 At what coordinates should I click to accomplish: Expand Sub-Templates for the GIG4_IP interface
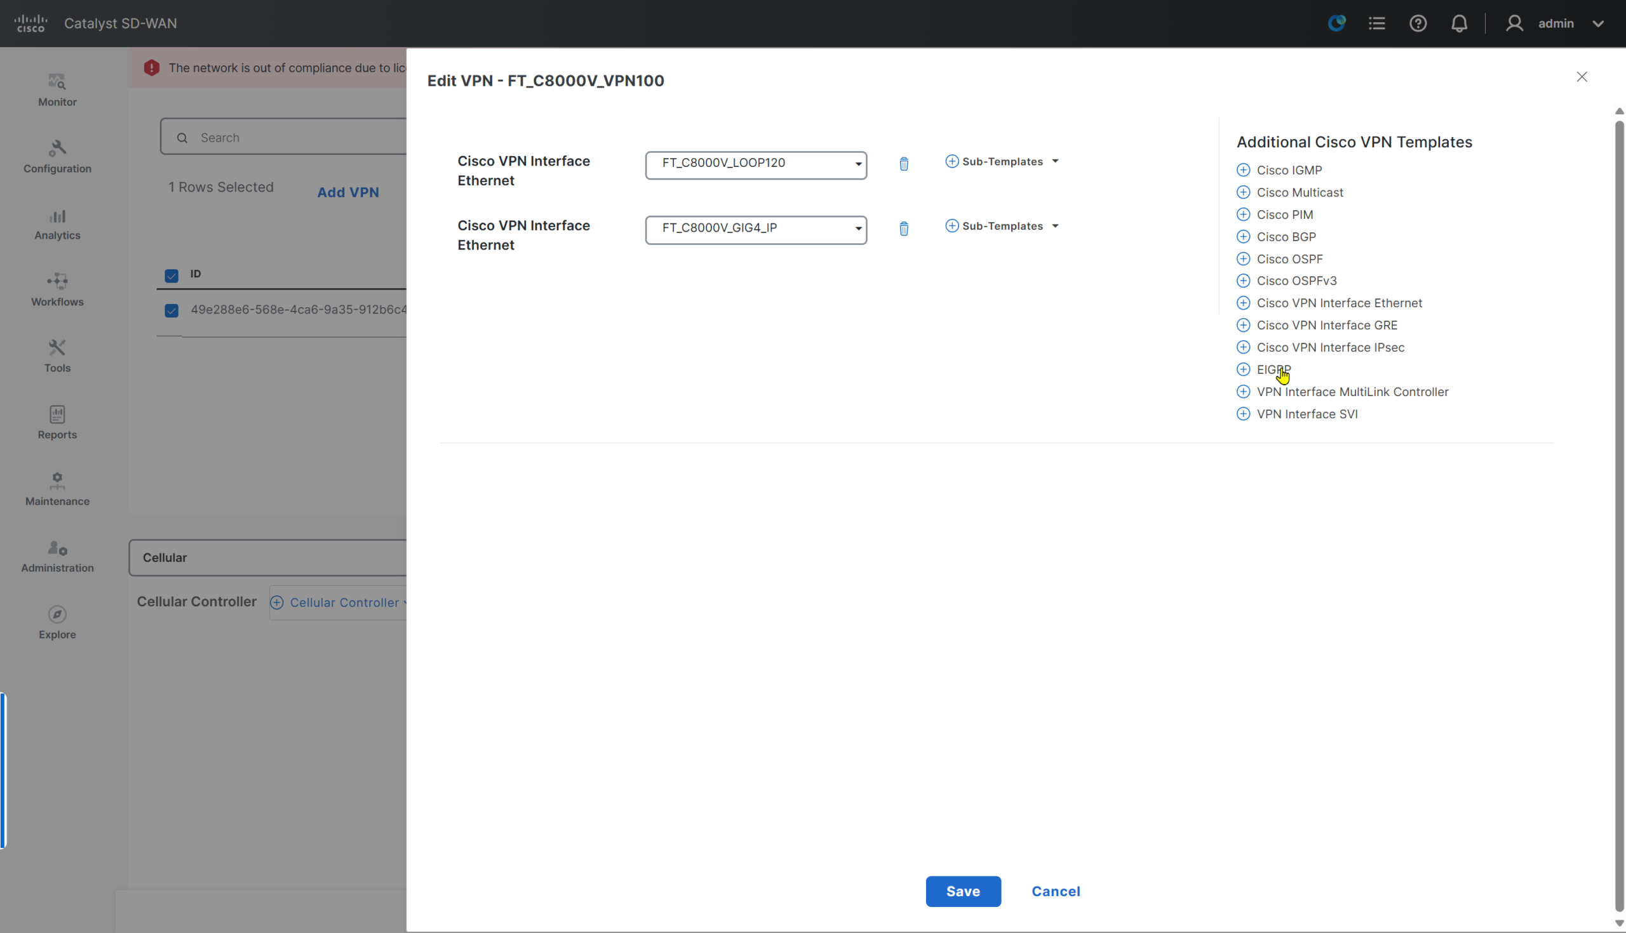pos(1002,226)
